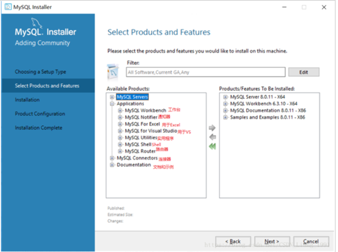The image size is (338, 252).
Task: Expand Samples and Examples 8.0.11 - X86 features
Action: coord(225,118)
